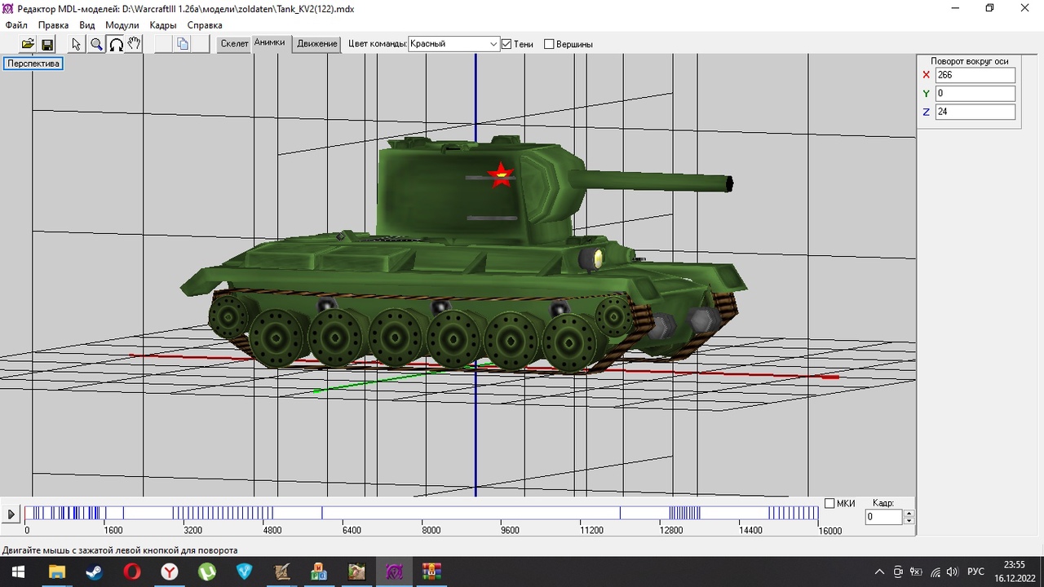Open the Wi-Fi network tray icon
The image size is (1044, 587).
point(935,572)
